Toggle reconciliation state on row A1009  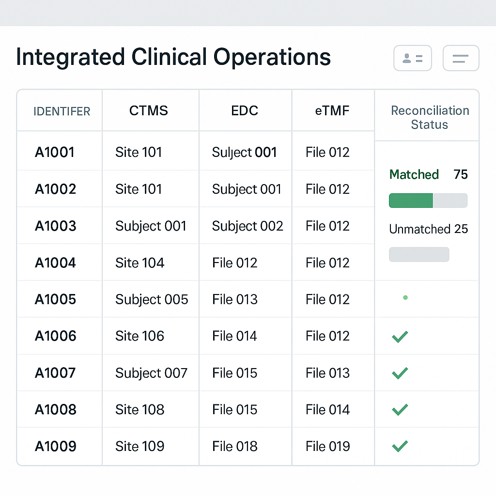(x=400, y=446)
